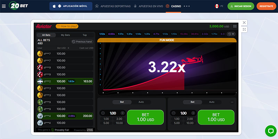Open the live chat support bubble
Screen dimensions: 278x139
click(271, 131)
